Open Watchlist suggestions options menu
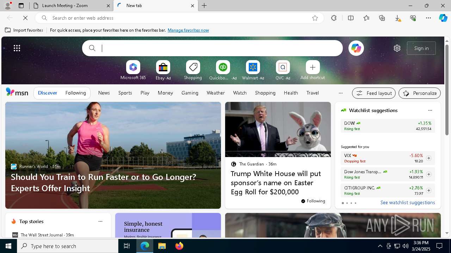 point(430,110)
